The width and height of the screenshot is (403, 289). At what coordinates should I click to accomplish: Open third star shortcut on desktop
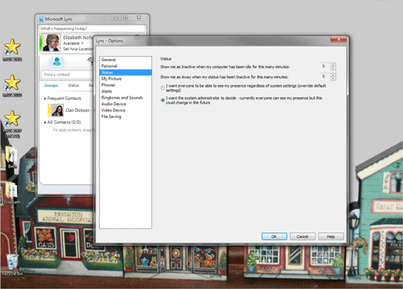point(12,123)
